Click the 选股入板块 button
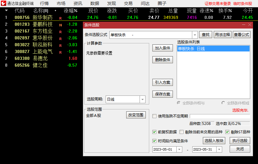Viewport: 258px width, 164px height. tap(214, 141)
